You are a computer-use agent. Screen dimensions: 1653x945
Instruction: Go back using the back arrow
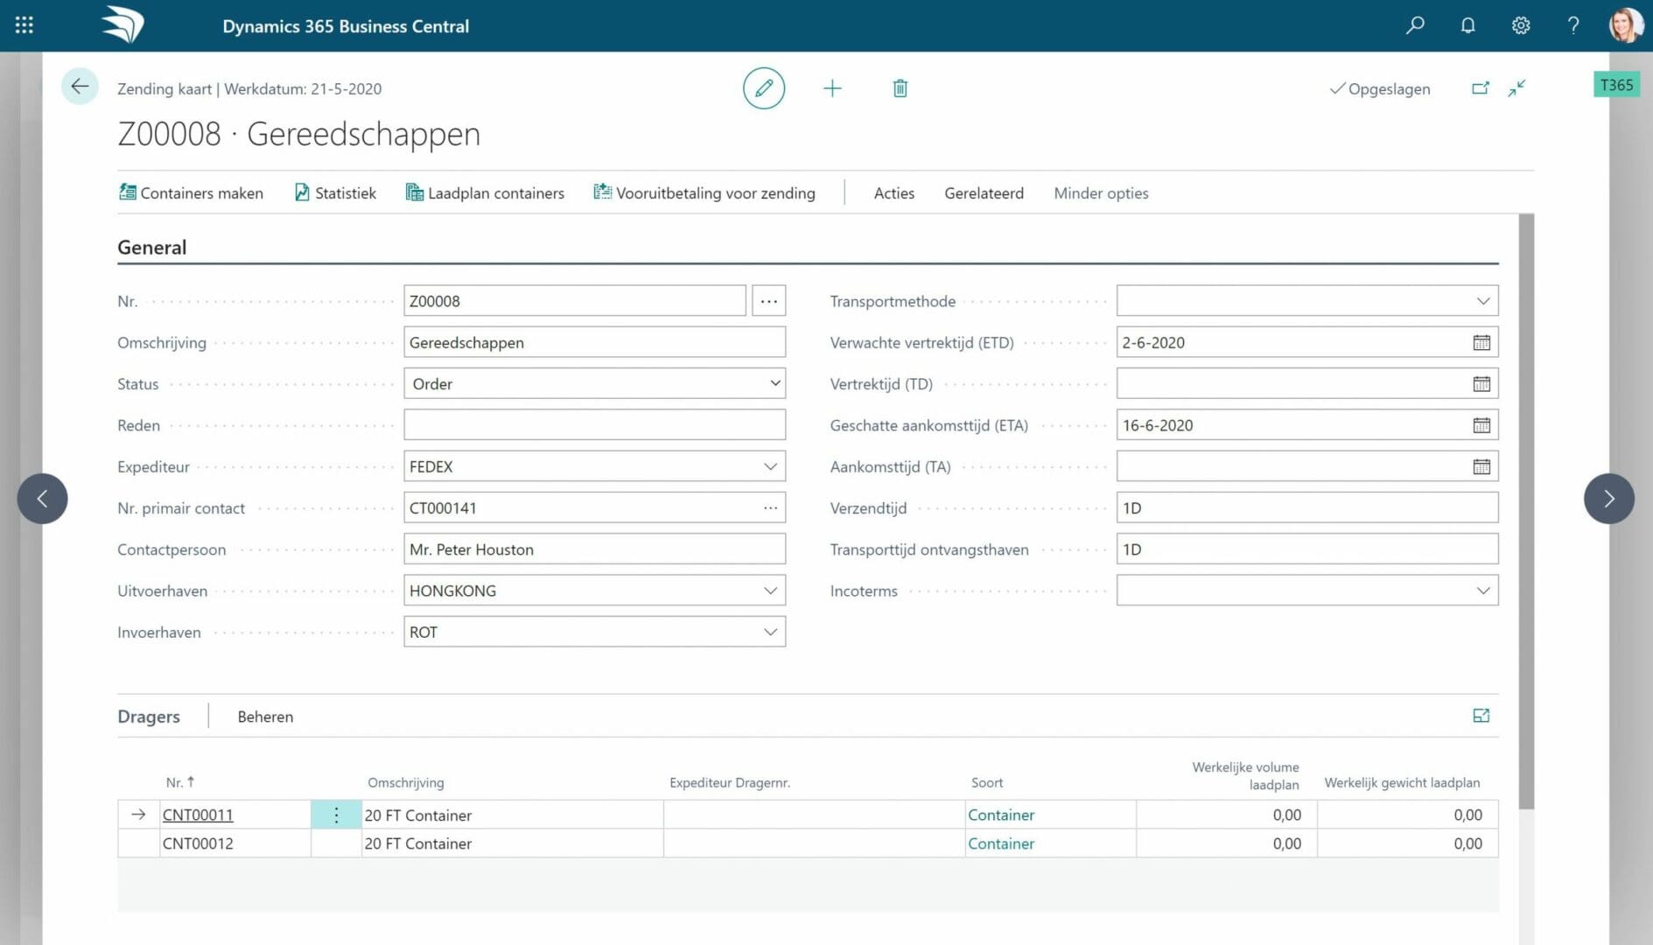pos(80,86)
